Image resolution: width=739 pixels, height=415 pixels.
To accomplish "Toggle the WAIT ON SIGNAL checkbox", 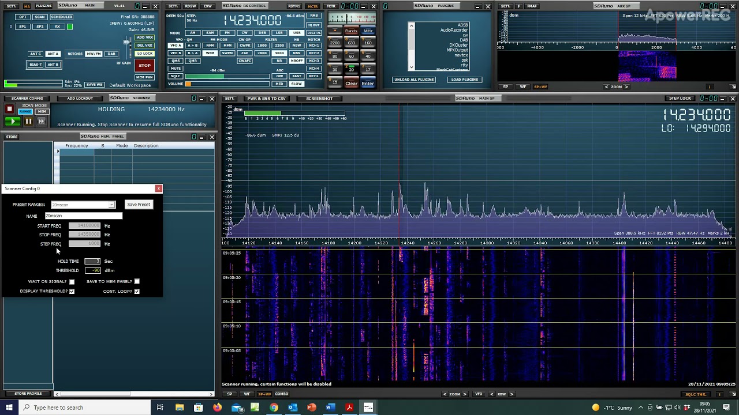I will (72, 282).
